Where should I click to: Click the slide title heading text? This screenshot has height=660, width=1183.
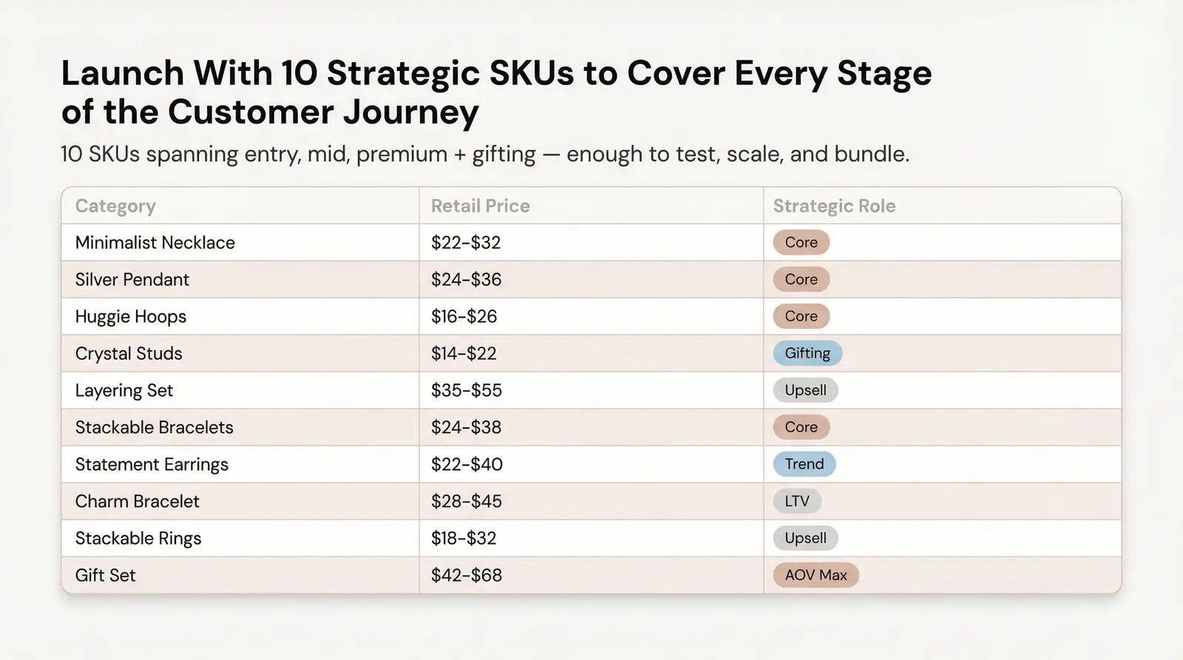(496, 92)
